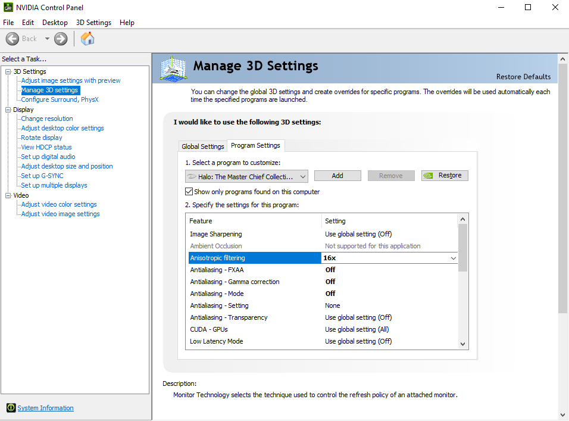The height and width of the screenshot is (421, 569).
Task: Open the Back history dropdown arrow
Action: [x=47, y=39]
